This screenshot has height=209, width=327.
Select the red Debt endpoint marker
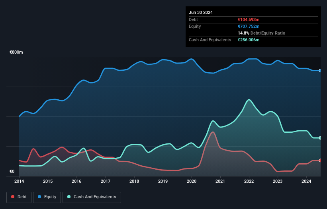[320, 161]
